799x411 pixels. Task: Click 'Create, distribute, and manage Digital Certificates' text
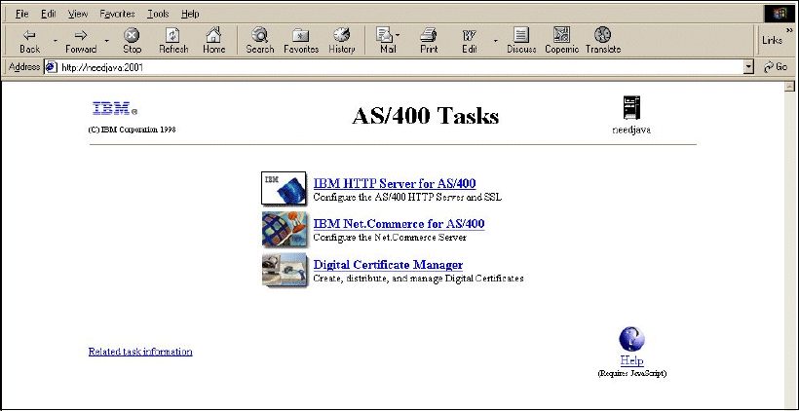[418, 279]
